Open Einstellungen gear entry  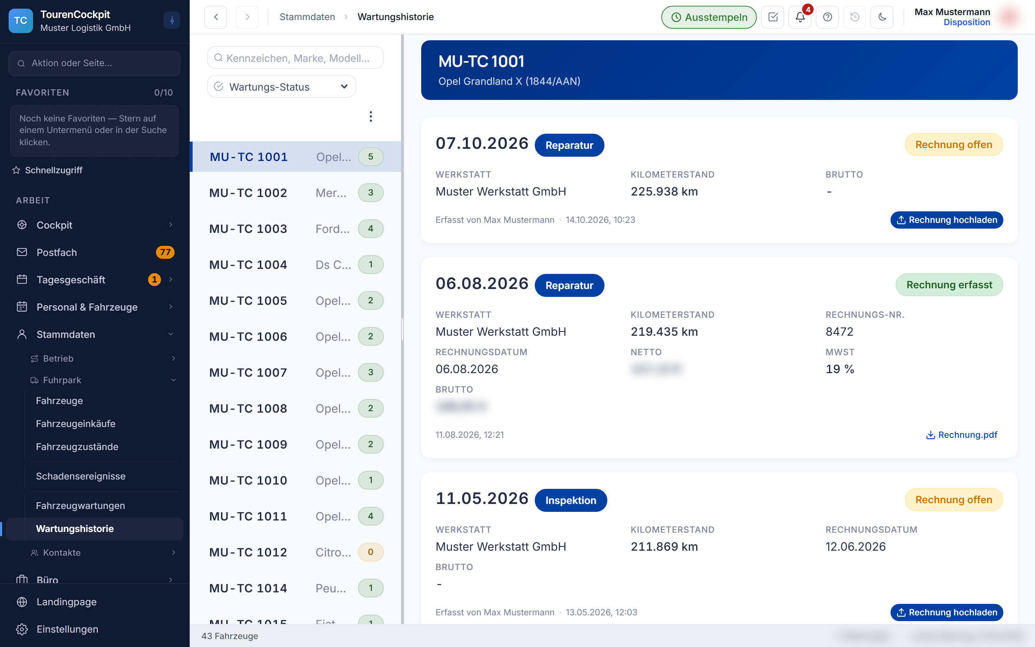95,629
